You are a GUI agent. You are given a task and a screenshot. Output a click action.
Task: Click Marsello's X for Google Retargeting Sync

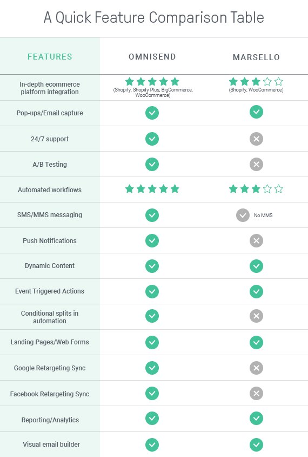pos(256,368)
